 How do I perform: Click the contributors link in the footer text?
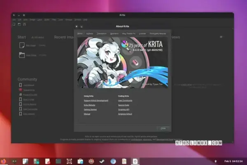click(x=136, y=139)
